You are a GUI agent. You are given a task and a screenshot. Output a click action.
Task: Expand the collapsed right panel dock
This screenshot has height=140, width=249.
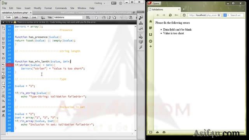(x=143, y=12)
